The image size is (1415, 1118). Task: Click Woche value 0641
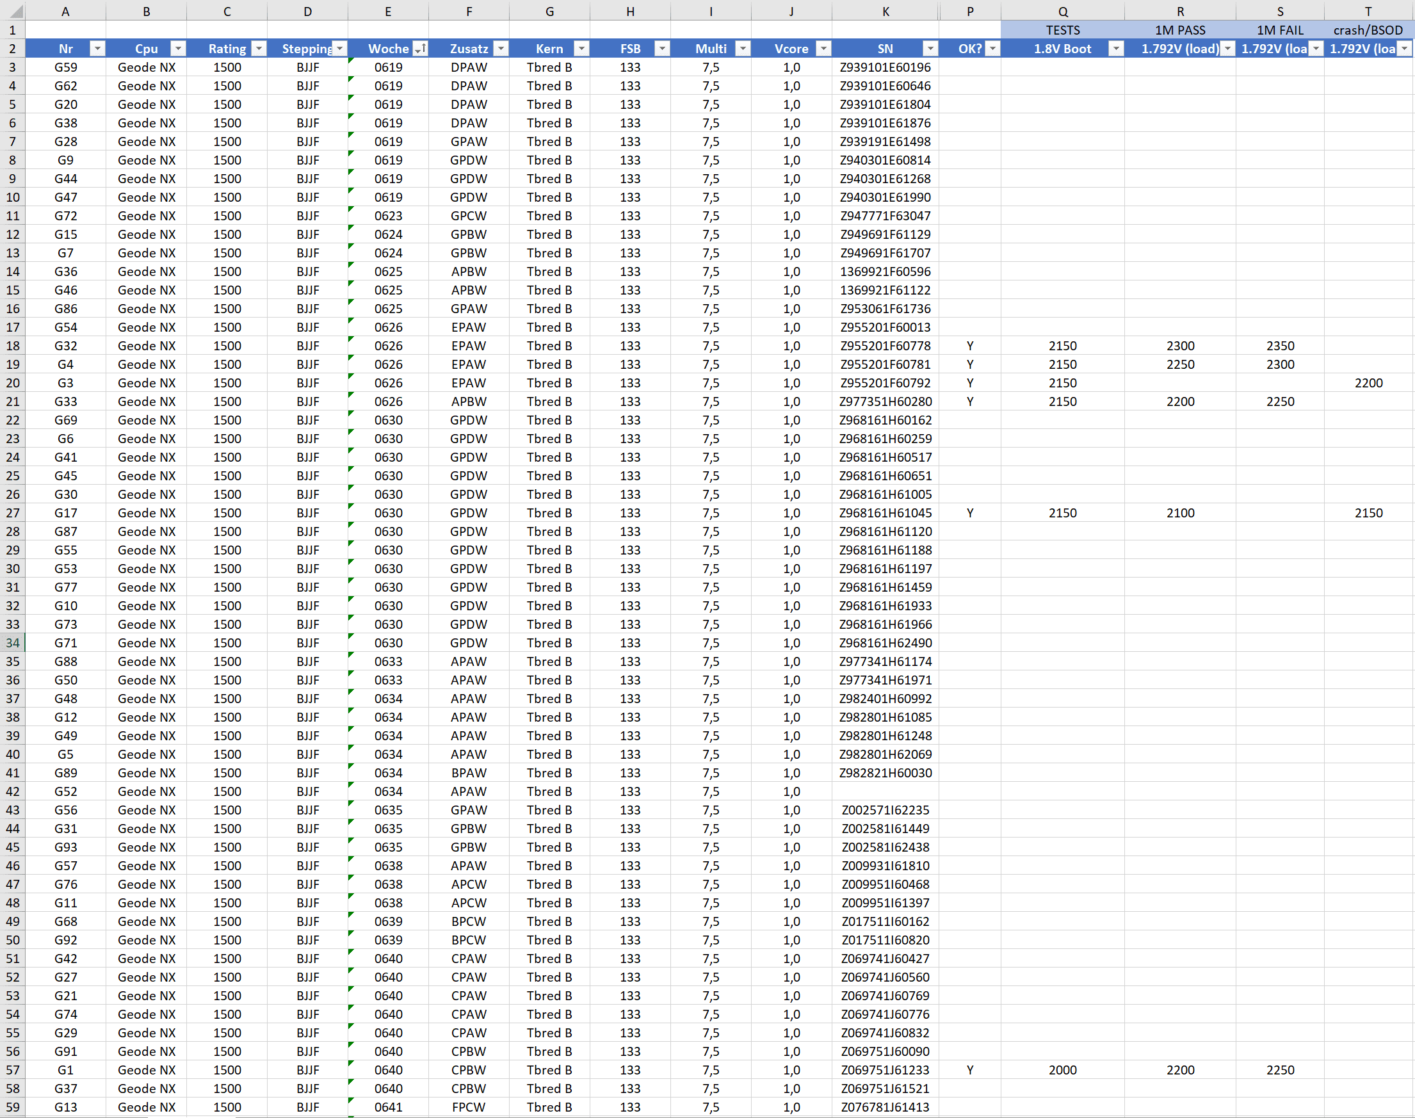388,1107
